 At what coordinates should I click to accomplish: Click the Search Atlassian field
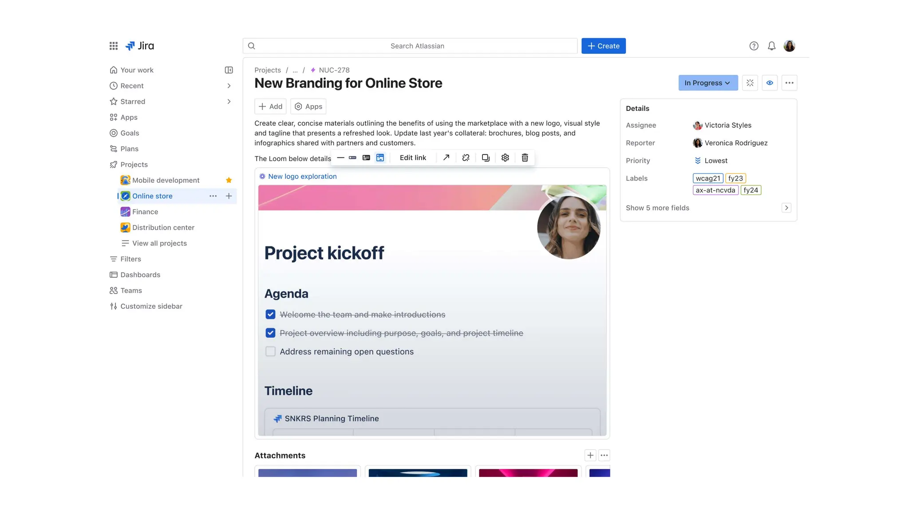click(416, 46)
